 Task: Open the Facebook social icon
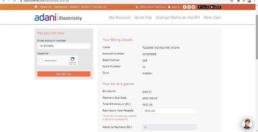tap(185, 7)
